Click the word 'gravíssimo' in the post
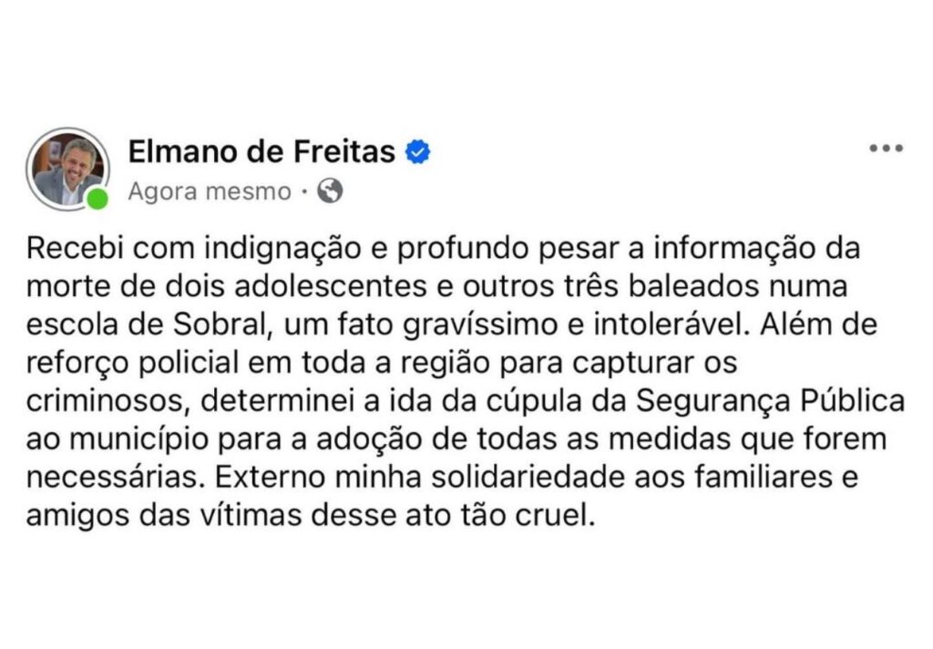The image size is (933, 649). click(x=481, y=326)
